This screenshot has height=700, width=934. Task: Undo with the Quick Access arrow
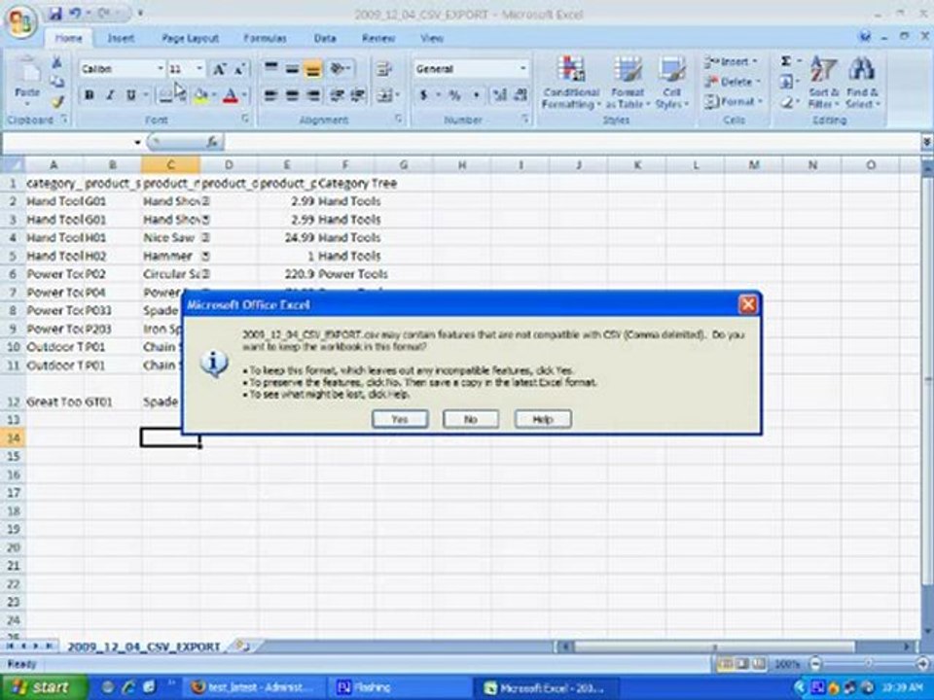pyautogui.click(x=76, y=13)
